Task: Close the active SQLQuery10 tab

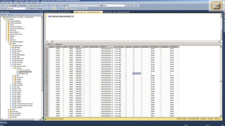Action: 102,12
